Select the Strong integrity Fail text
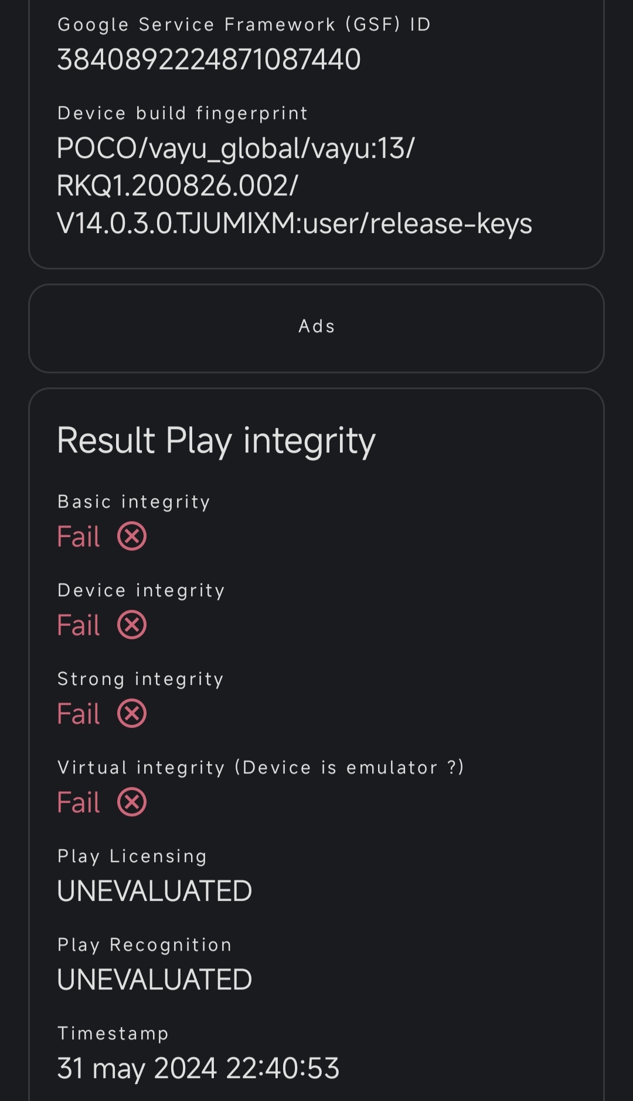 (79, 714)
